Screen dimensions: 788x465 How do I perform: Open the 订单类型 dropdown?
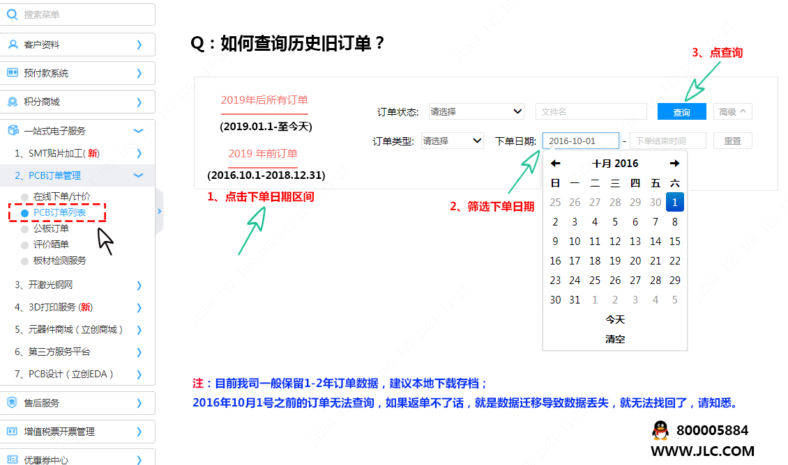(453, 141)
